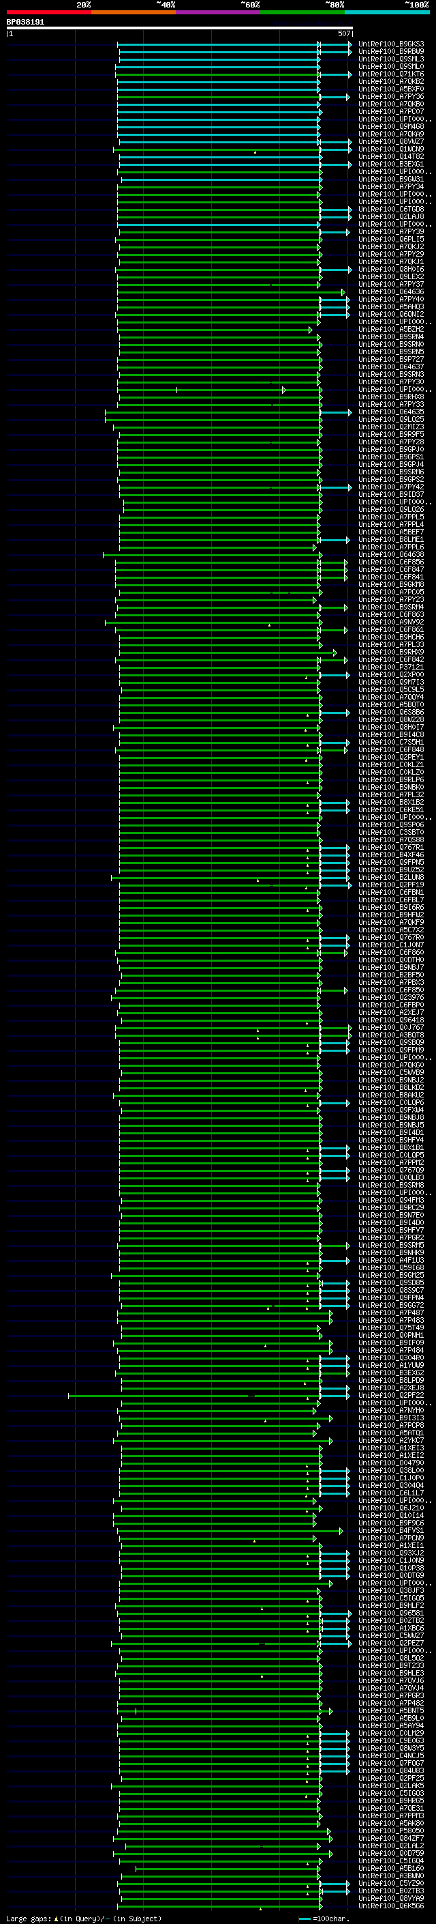Select the query name BP038191
436x1924 pixels.
pyautogui.click(x=25, y=22)
